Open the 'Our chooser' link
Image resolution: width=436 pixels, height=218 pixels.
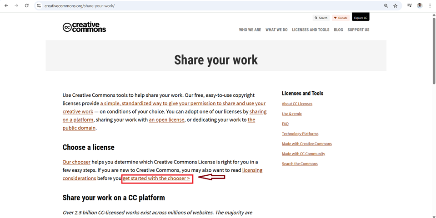pyautogui.click(x=76, y=162)
